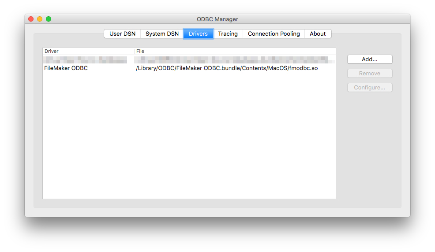
Task: Click the fmodbc.so file path cell
Action: pos(227,68)
